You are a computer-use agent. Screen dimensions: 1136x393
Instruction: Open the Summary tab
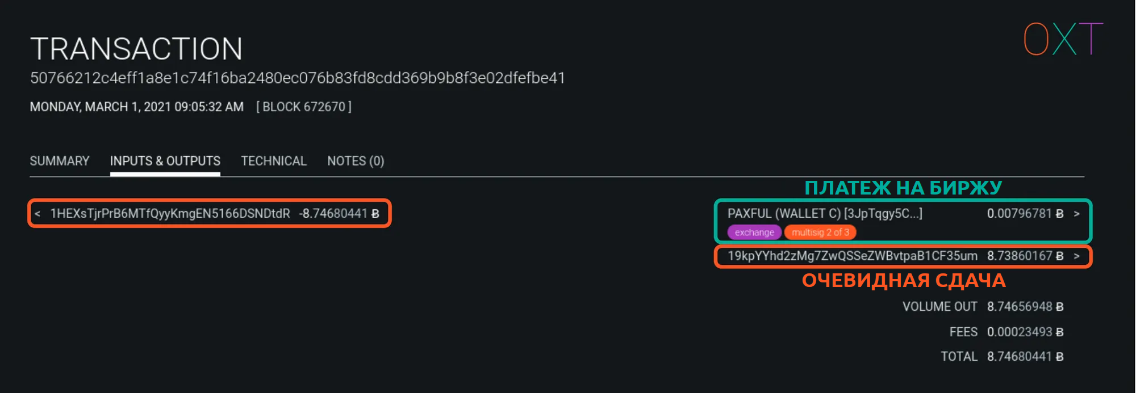[60, 161]
